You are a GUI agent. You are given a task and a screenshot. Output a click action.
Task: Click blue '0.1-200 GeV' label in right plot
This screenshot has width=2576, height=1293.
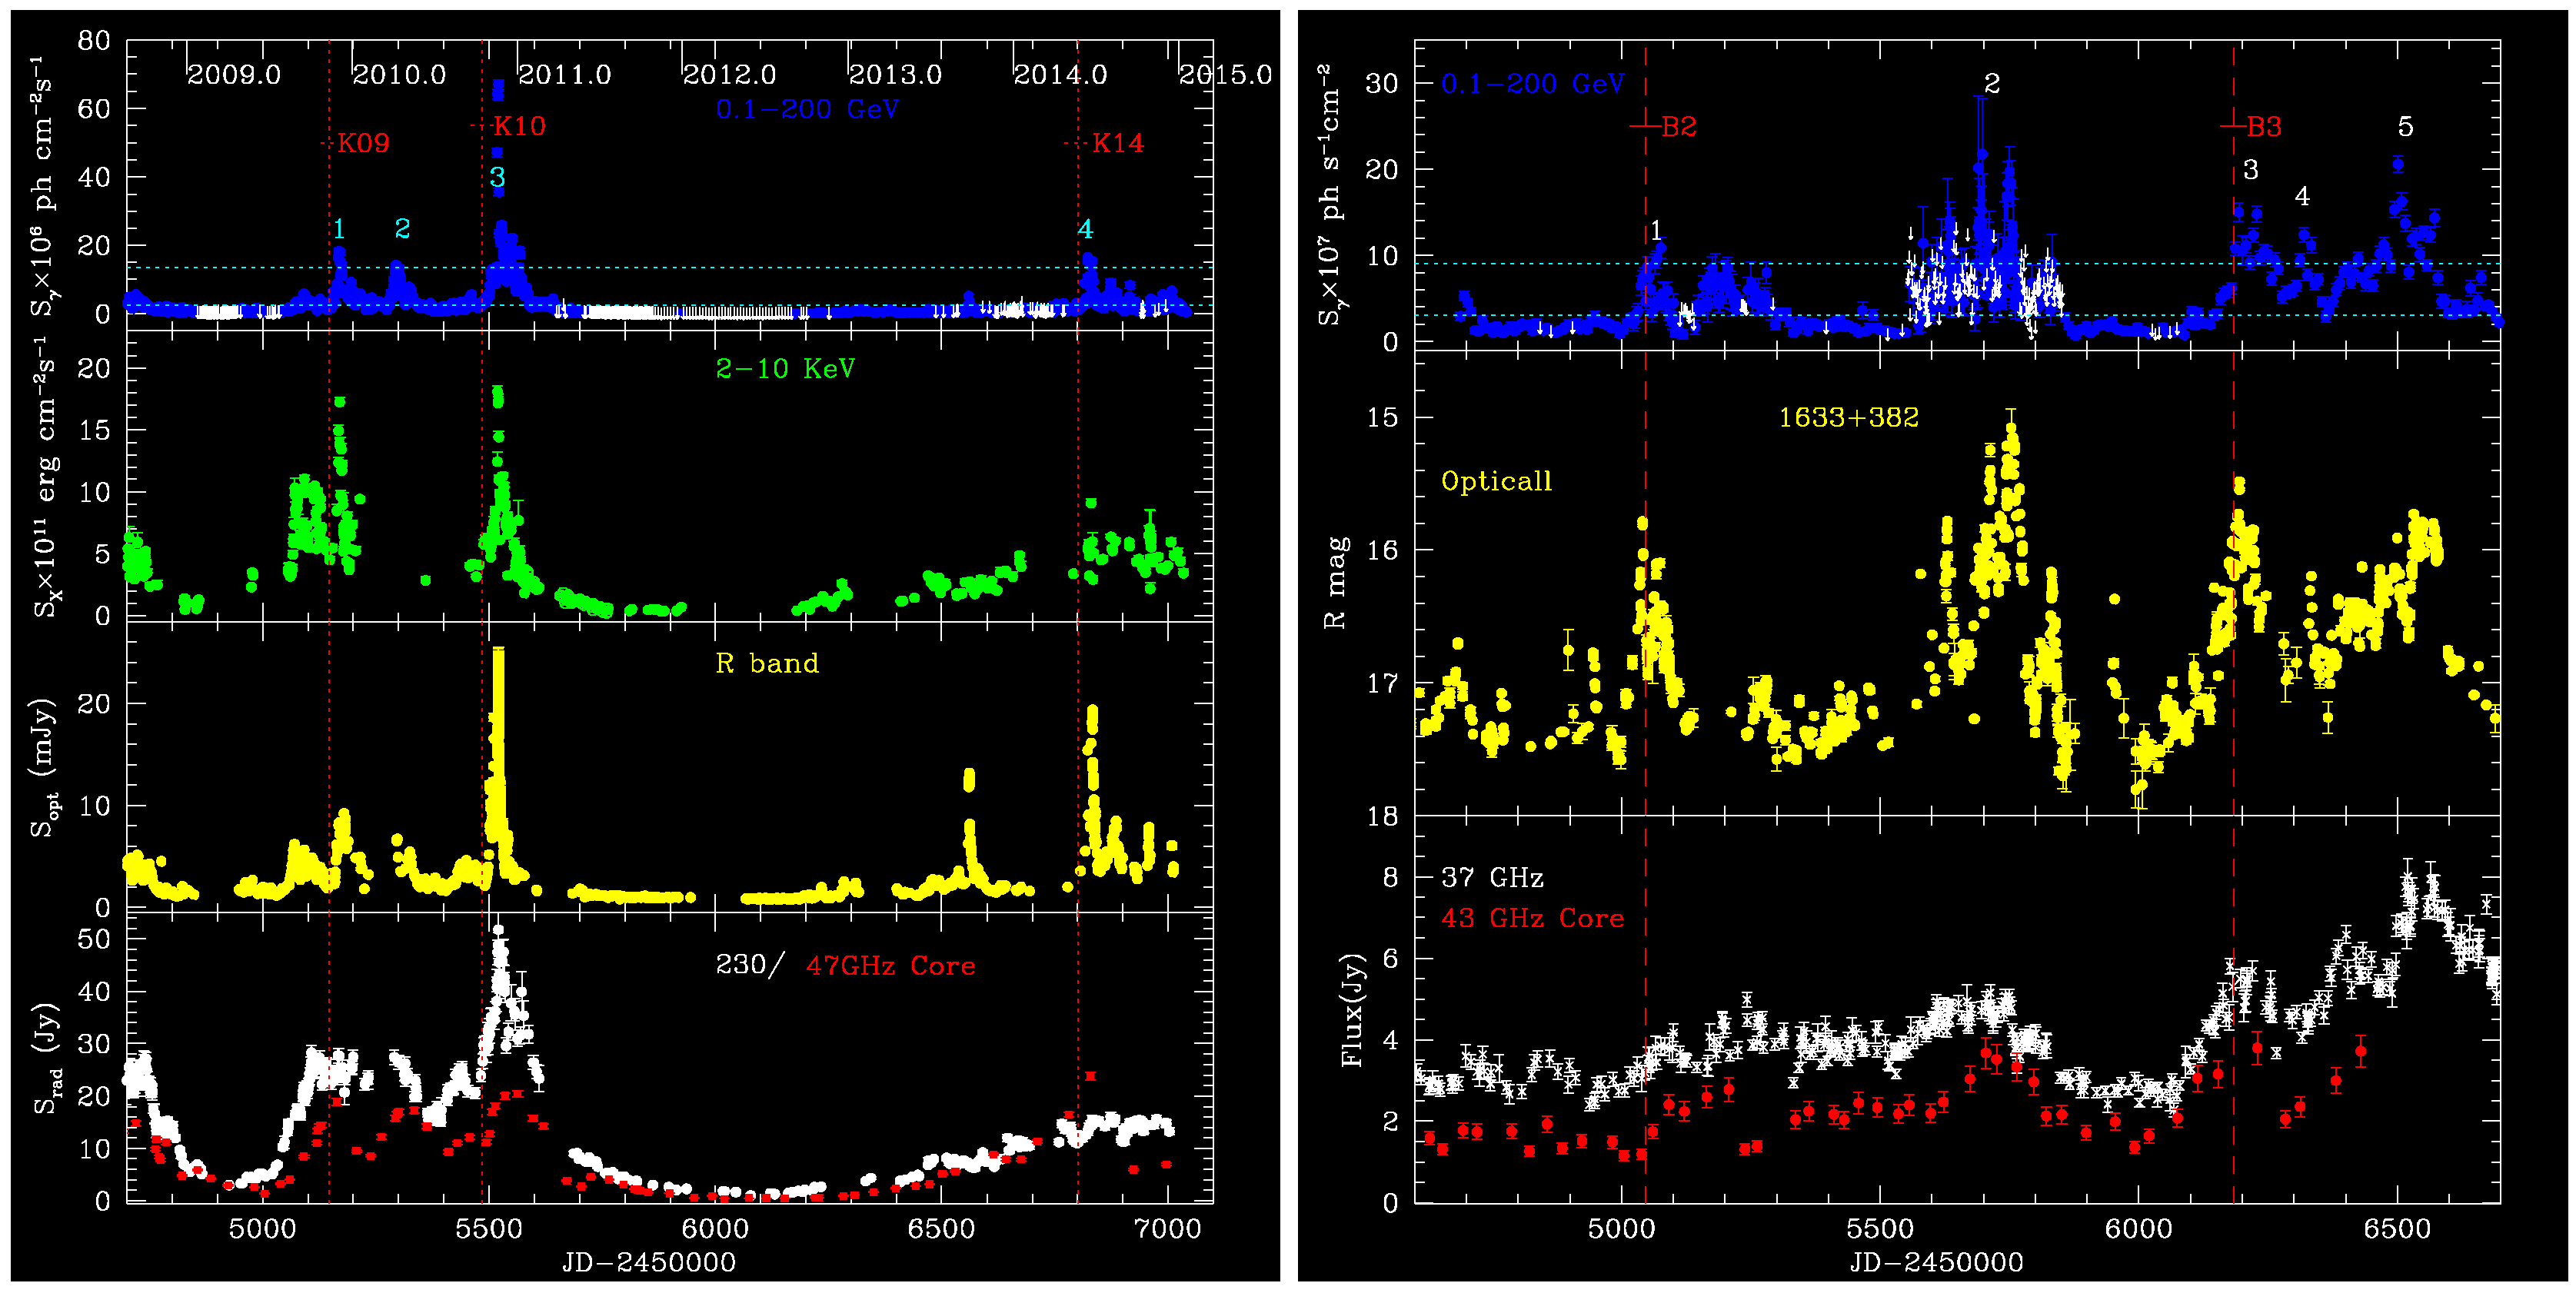click(x=1533, y=84)
